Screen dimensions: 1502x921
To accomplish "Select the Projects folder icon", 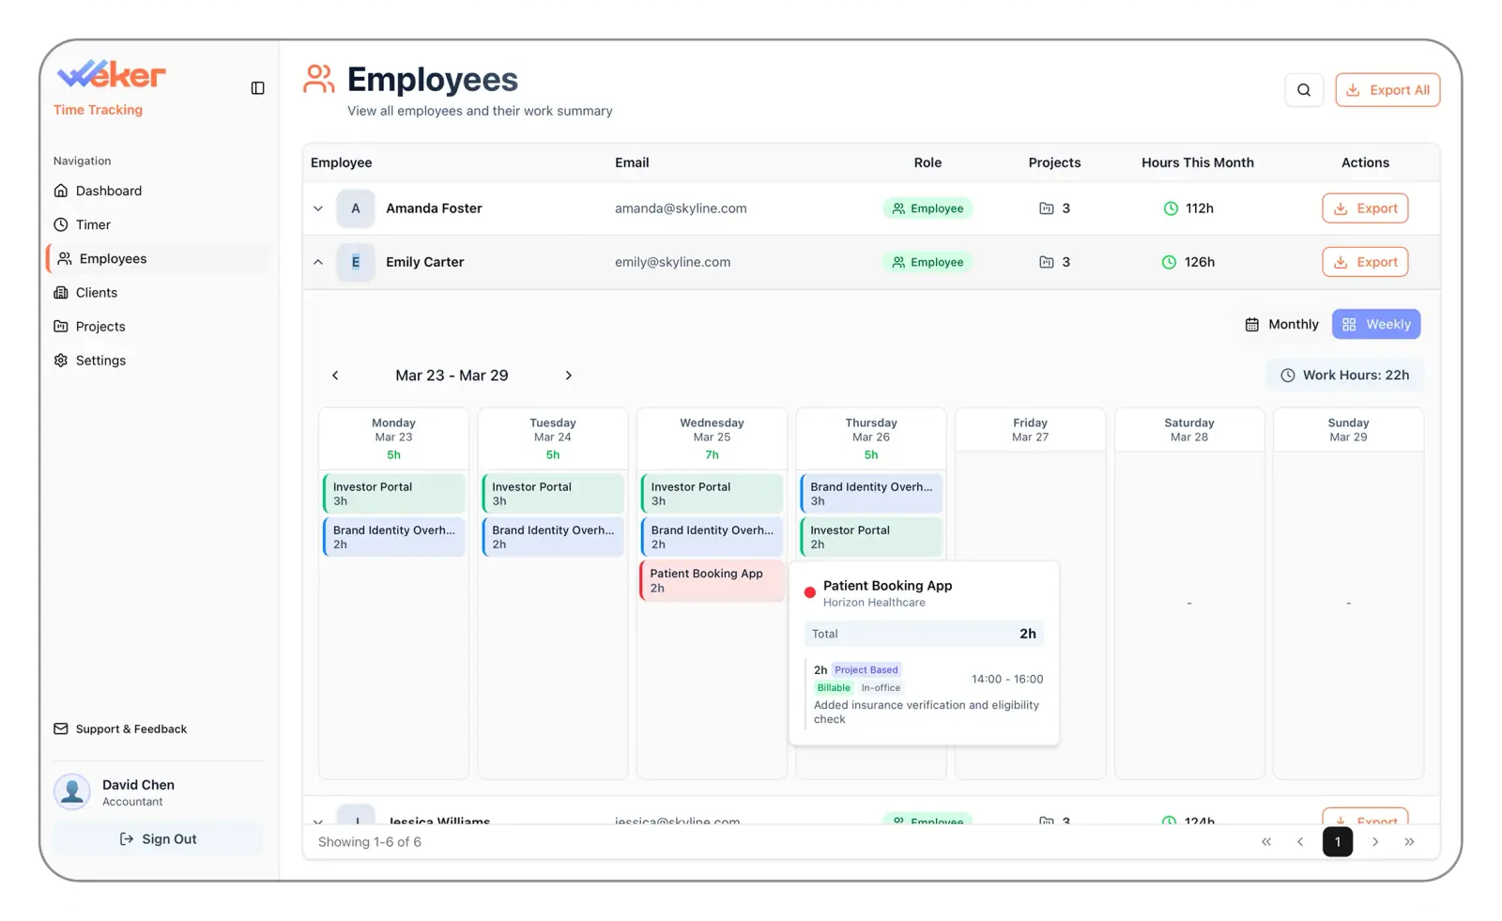I will click(60, 326).
